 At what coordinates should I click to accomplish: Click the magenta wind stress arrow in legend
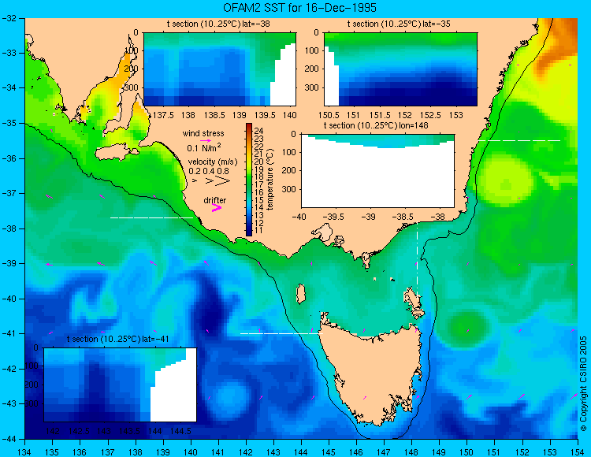206,140
